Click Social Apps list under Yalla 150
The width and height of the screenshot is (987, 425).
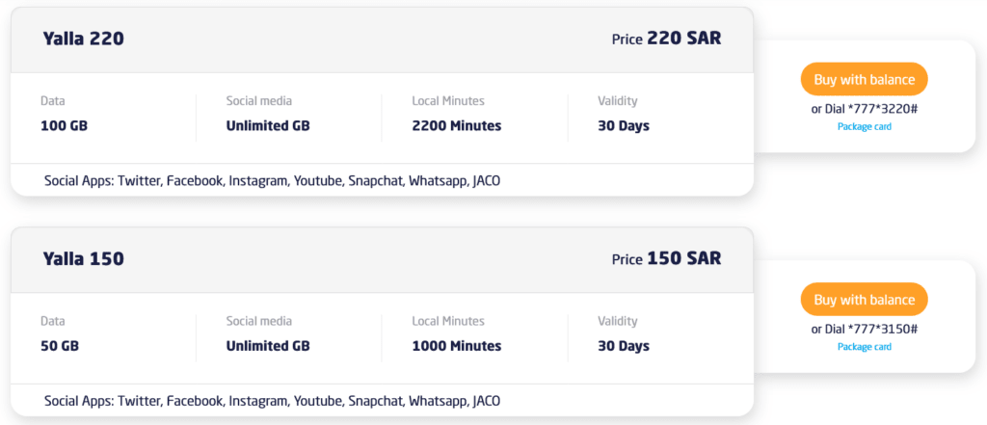coord(272,400)
